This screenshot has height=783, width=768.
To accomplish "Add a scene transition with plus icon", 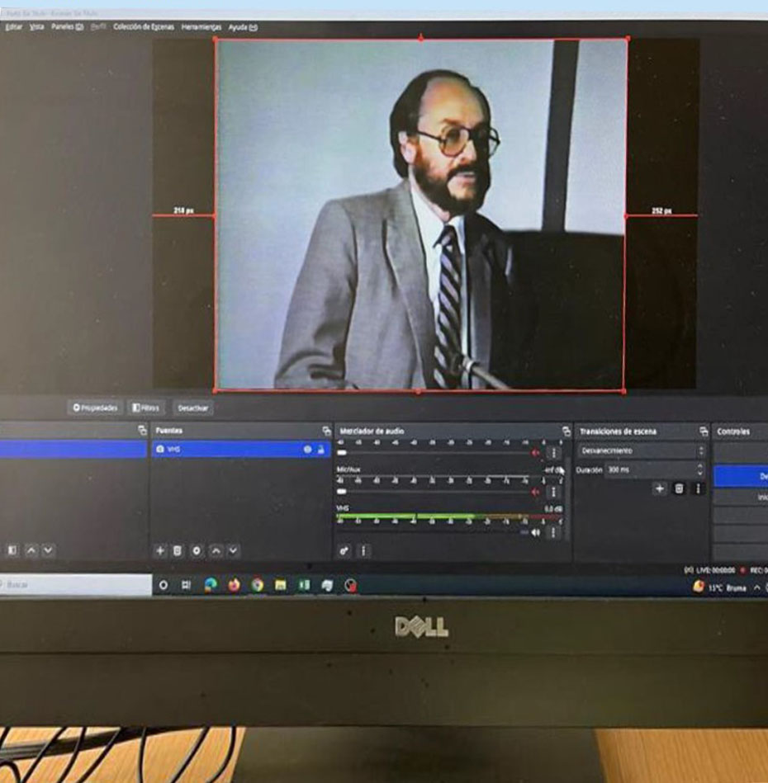I will [659, 488].
